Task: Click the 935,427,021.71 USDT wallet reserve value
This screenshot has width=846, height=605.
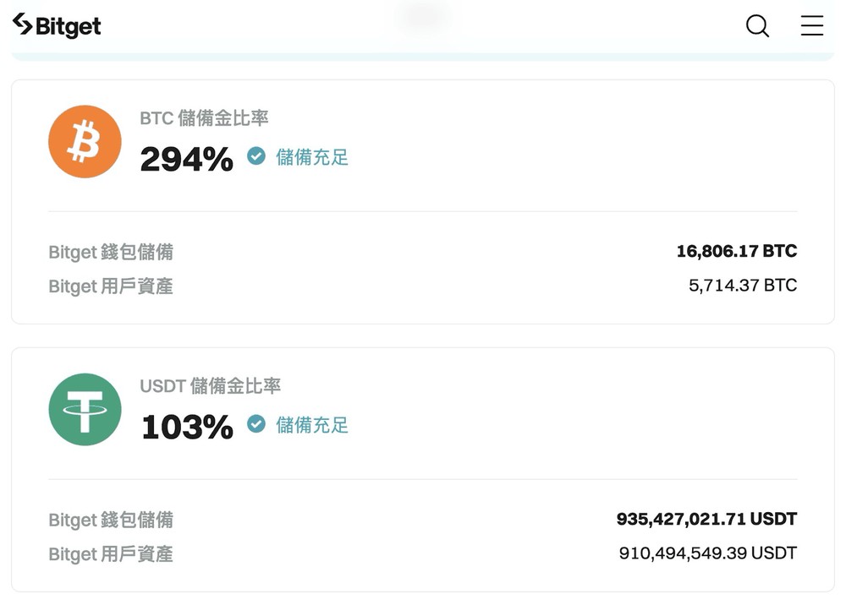Action: tap(706, 519)
